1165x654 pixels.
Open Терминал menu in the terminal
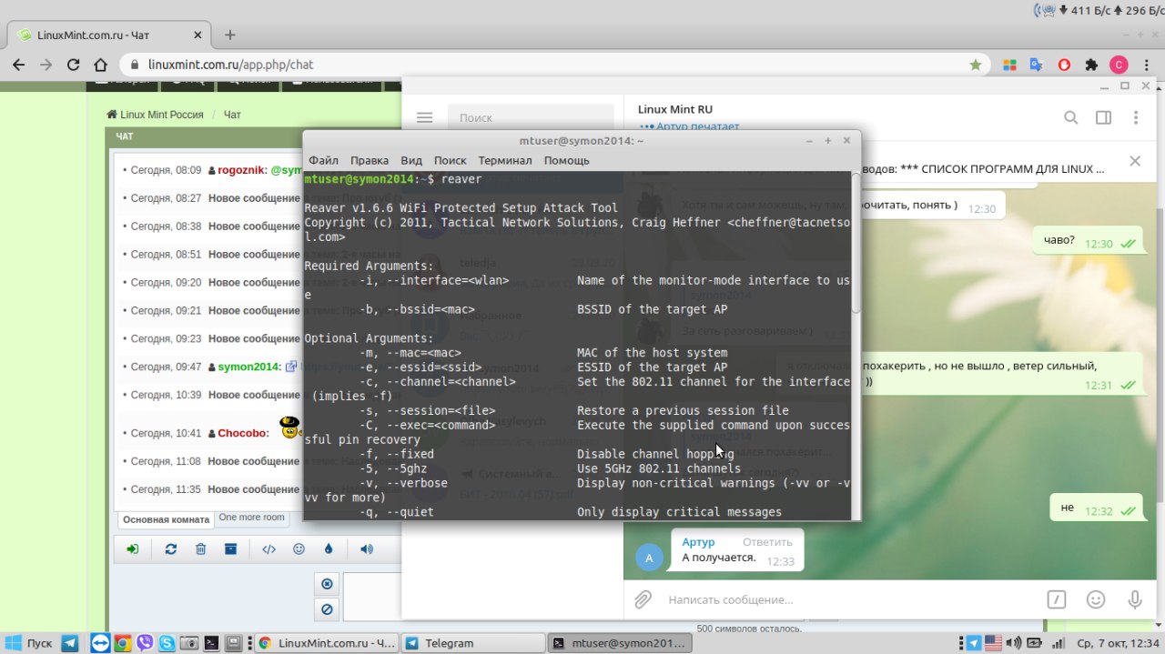click(505, 160)
